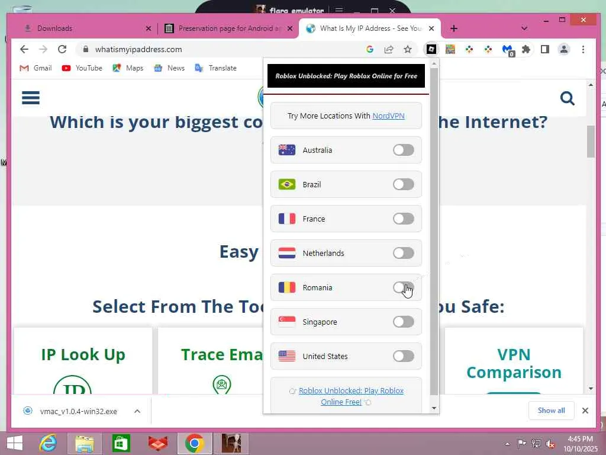The image size is (606, 455).
Task: Open the colorful pixel-art extension icon
Action: 450,49
